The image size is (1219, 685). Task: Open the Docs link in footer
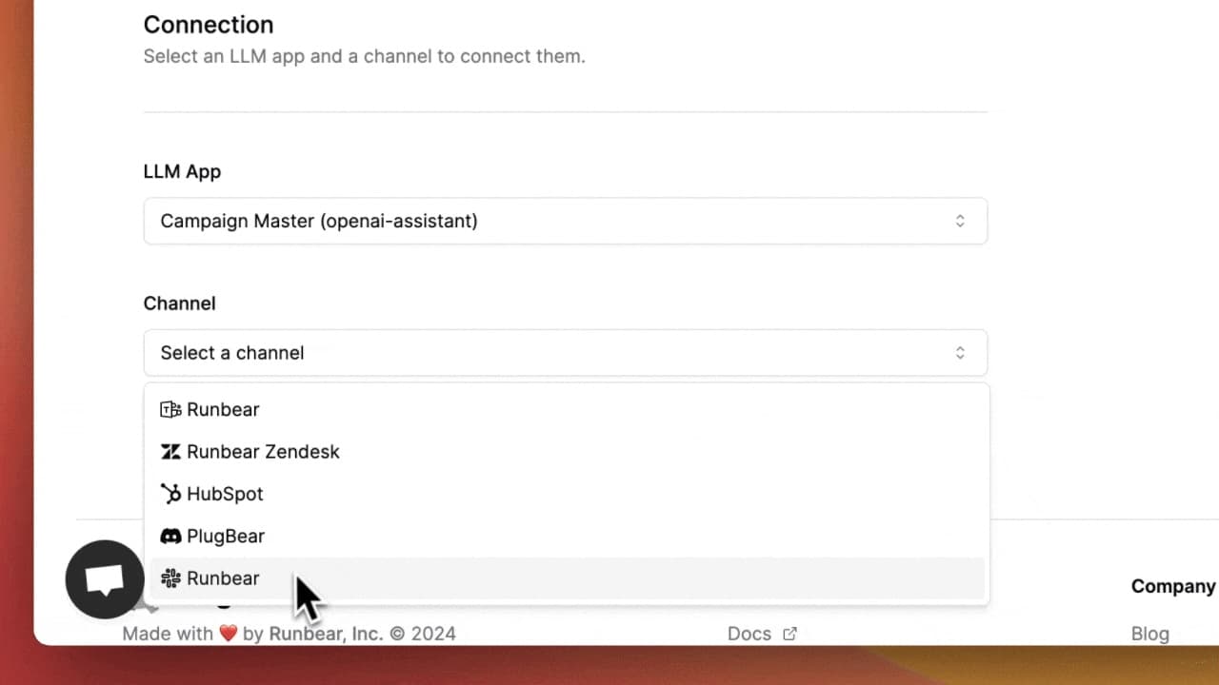point(749,634)
